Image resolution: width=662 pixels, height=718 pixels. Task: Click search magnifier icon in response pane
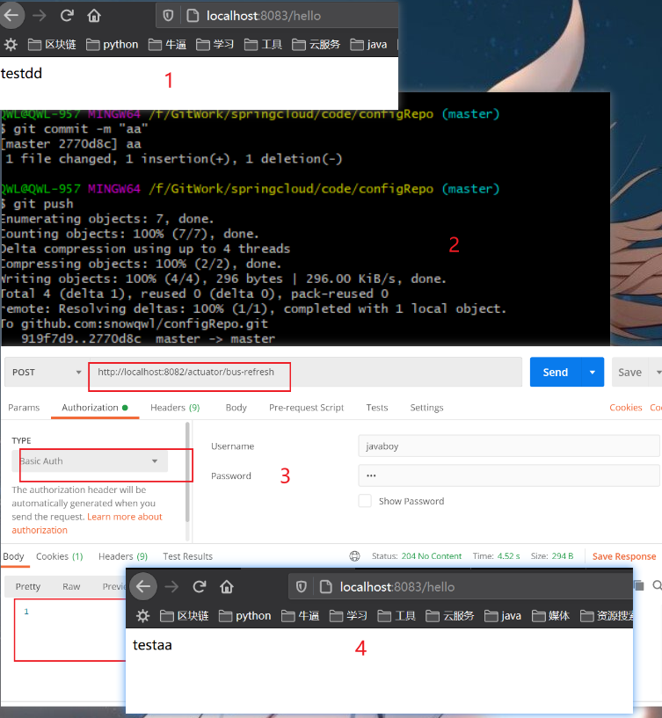click(x=657, y=585)
